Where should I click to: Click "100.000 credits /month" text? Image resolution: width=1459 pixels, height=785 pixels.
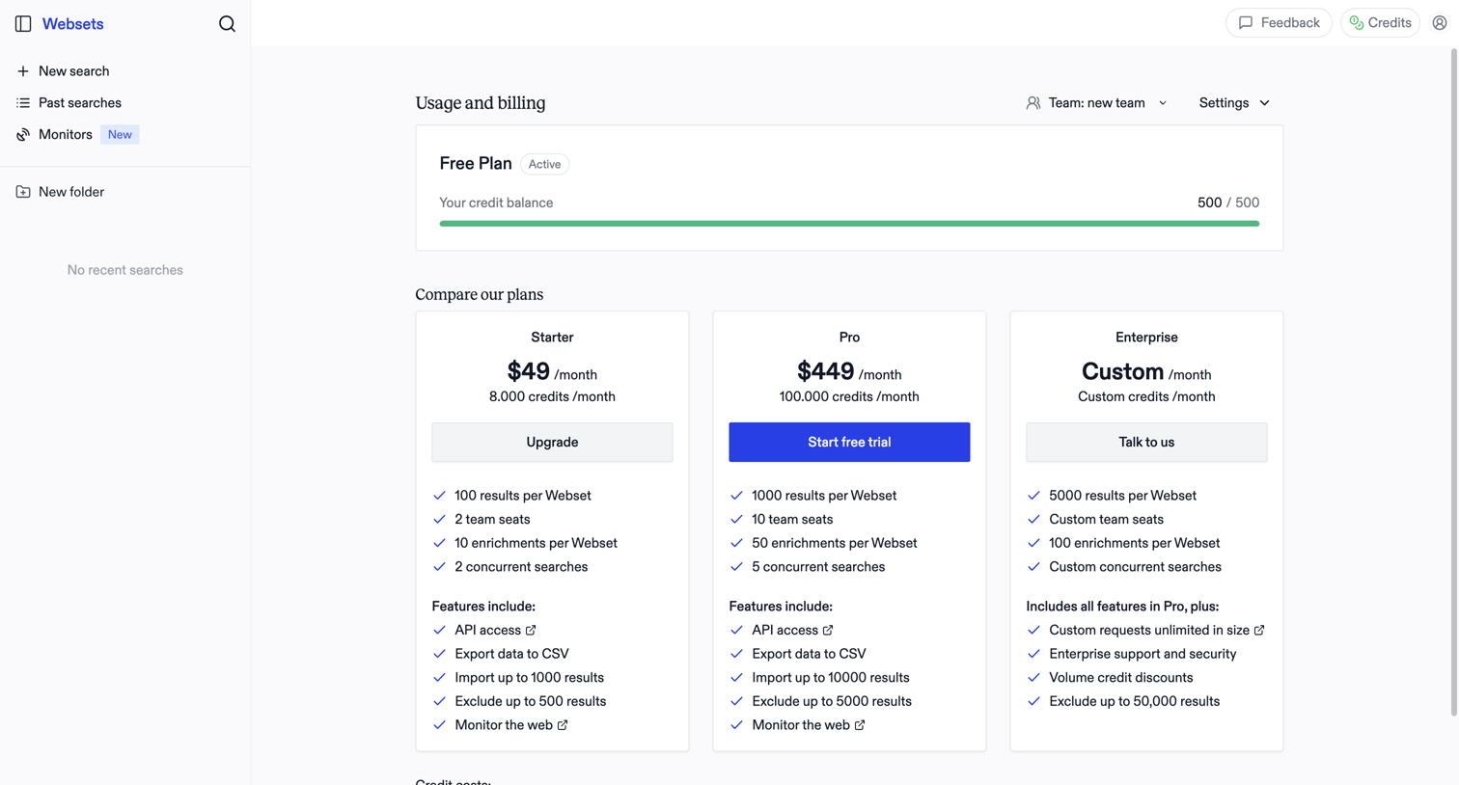click(x=849, y=396)
